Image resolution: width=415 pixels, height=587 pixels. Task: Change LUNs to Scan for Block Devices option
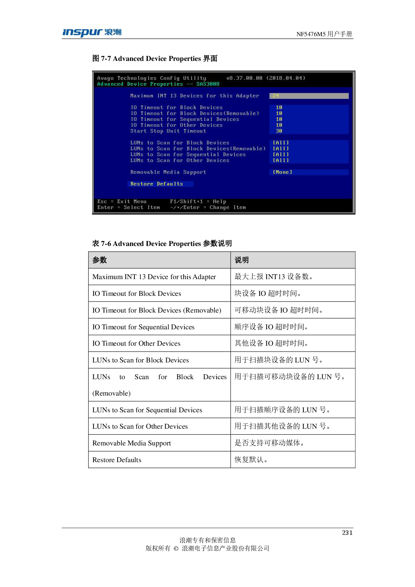281,143
